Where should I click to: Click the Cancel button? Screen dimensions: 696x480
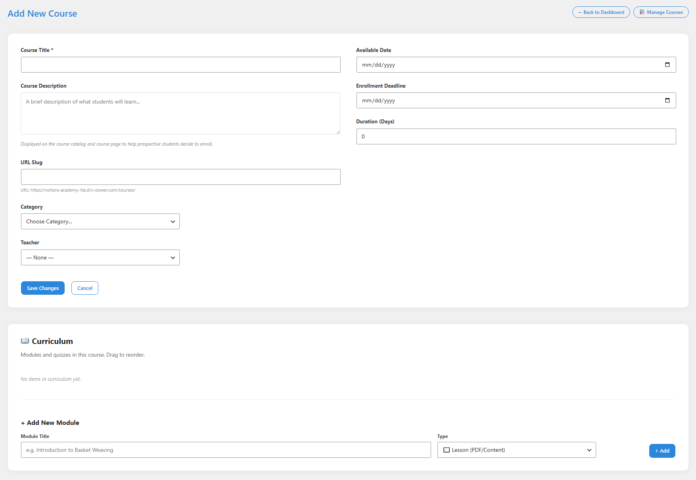(85, 288)
